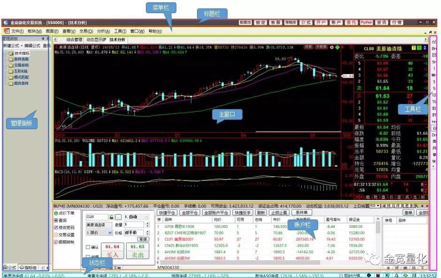Select the 5-minute period toolbar button
Image resolution: width=441 pixels, height=278 pixels.
coord(434,88)
